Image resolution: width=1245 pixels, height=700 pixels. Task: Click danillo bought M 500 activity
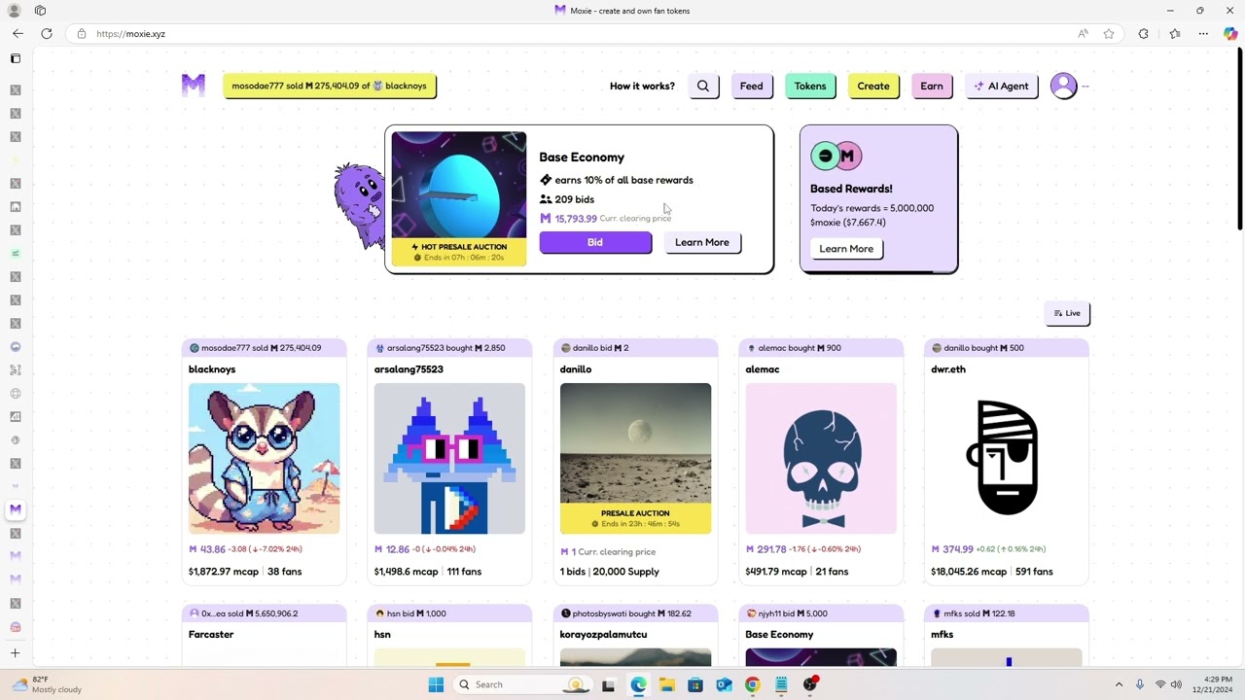(983, 347)
